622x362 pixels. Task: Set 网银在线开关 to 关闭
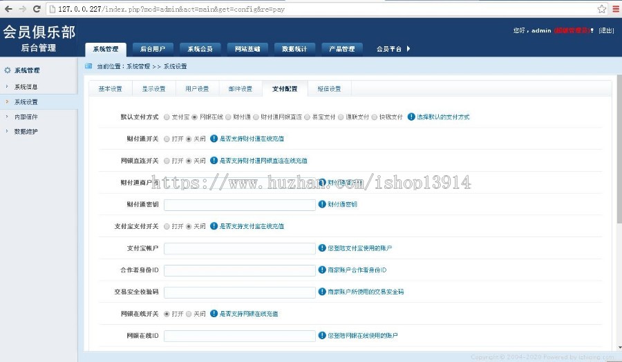coord(189,314)
